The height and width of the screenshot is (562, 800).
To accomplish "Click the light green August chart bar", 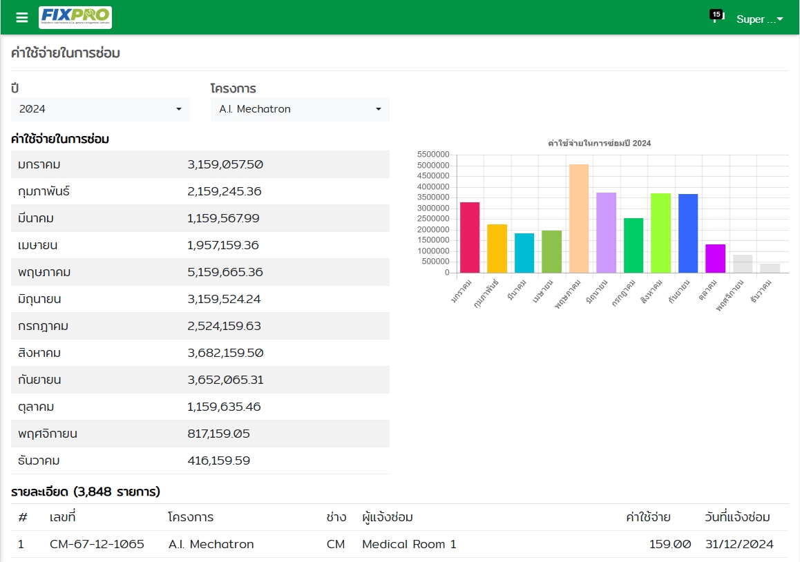I will pyautogui.click(x=660, y=233).
